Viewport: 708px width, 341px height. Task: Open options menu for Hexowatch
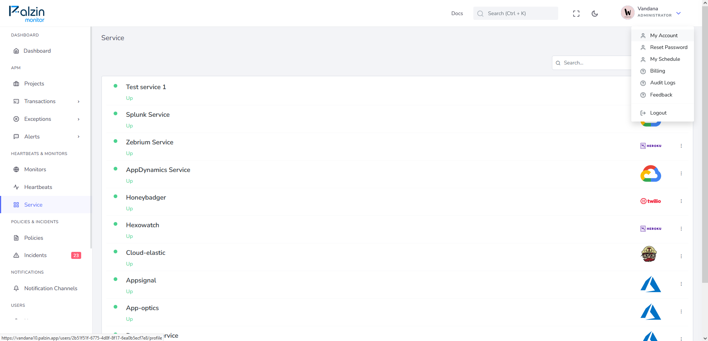681,229
